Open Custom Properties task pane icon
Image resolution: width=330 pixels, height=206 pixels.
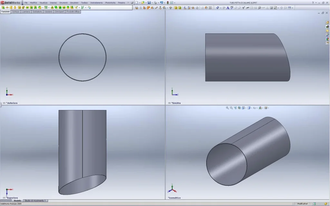[327, 43]
